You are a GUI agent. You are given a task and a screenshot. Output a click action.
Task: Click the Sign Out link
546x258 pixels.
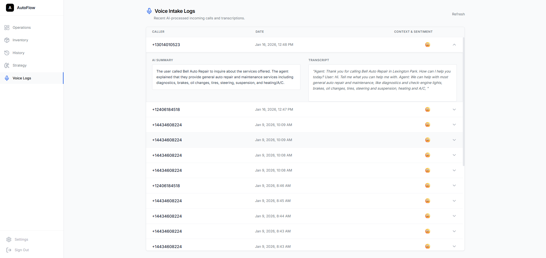[x=22, y=250]
